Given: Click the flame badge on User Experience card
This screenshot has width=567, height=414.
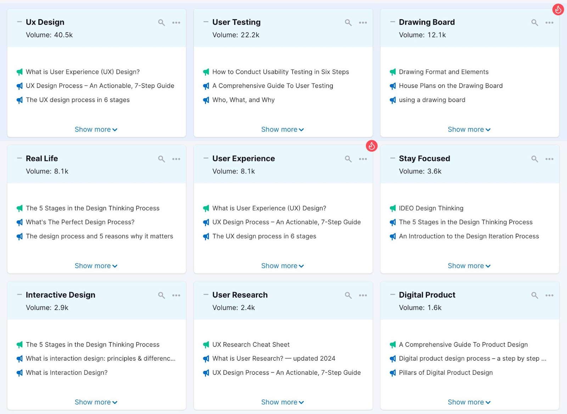Looking at the screenshot, I should (x=371, y=146).
